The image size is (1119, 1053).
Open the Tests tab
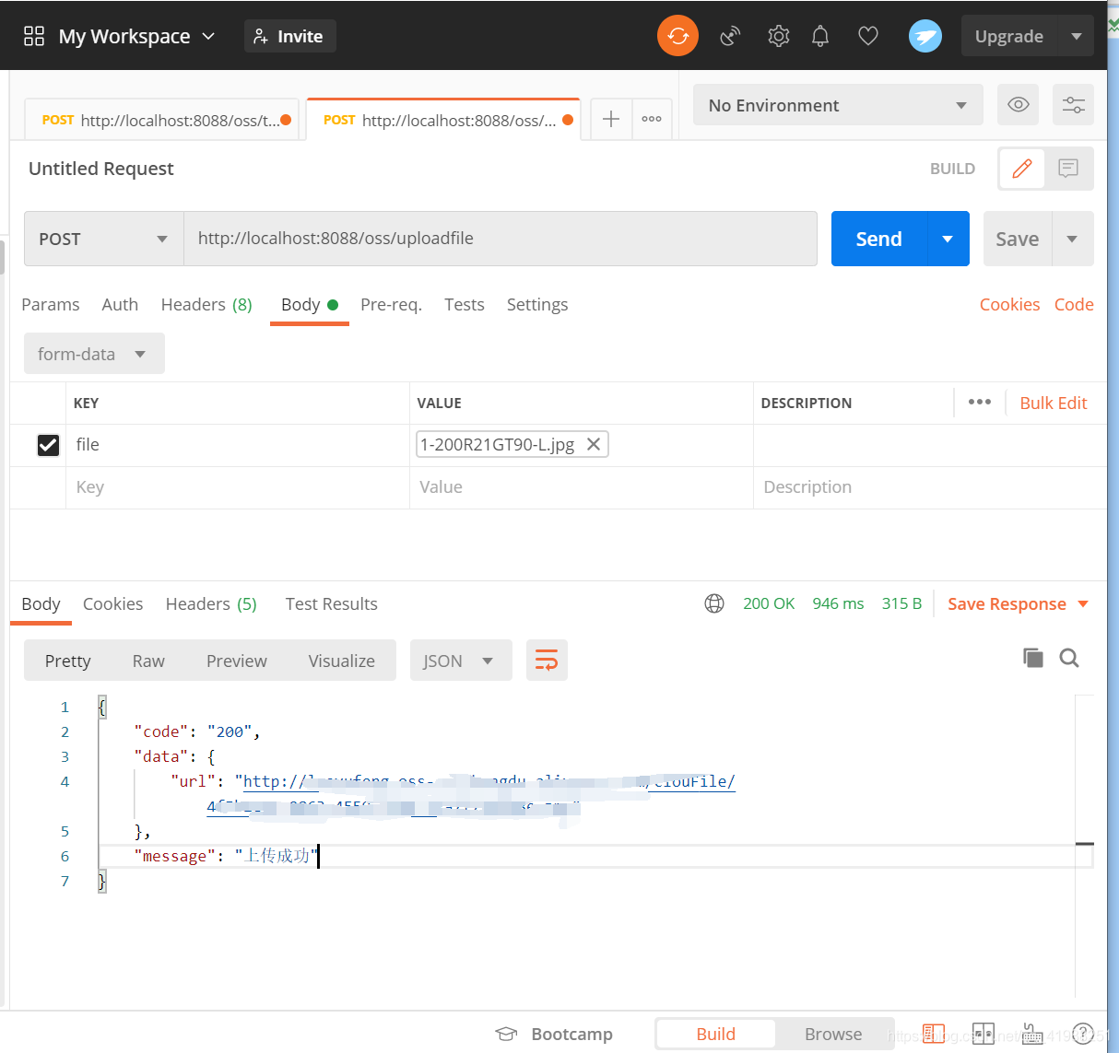[464, 304]
